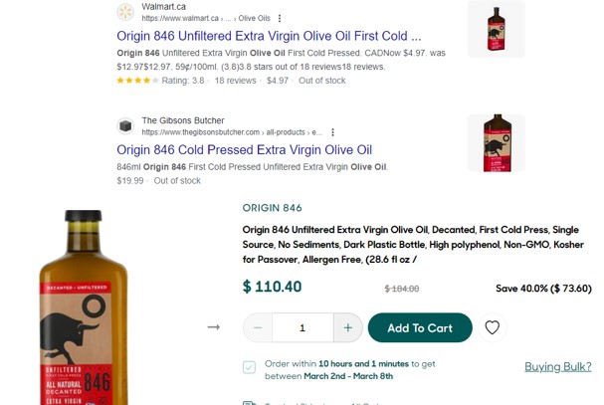The height and width of the screenshot is (405, 604).
Task: Increase quantity with the plus button
Action: tap(347, 327)
